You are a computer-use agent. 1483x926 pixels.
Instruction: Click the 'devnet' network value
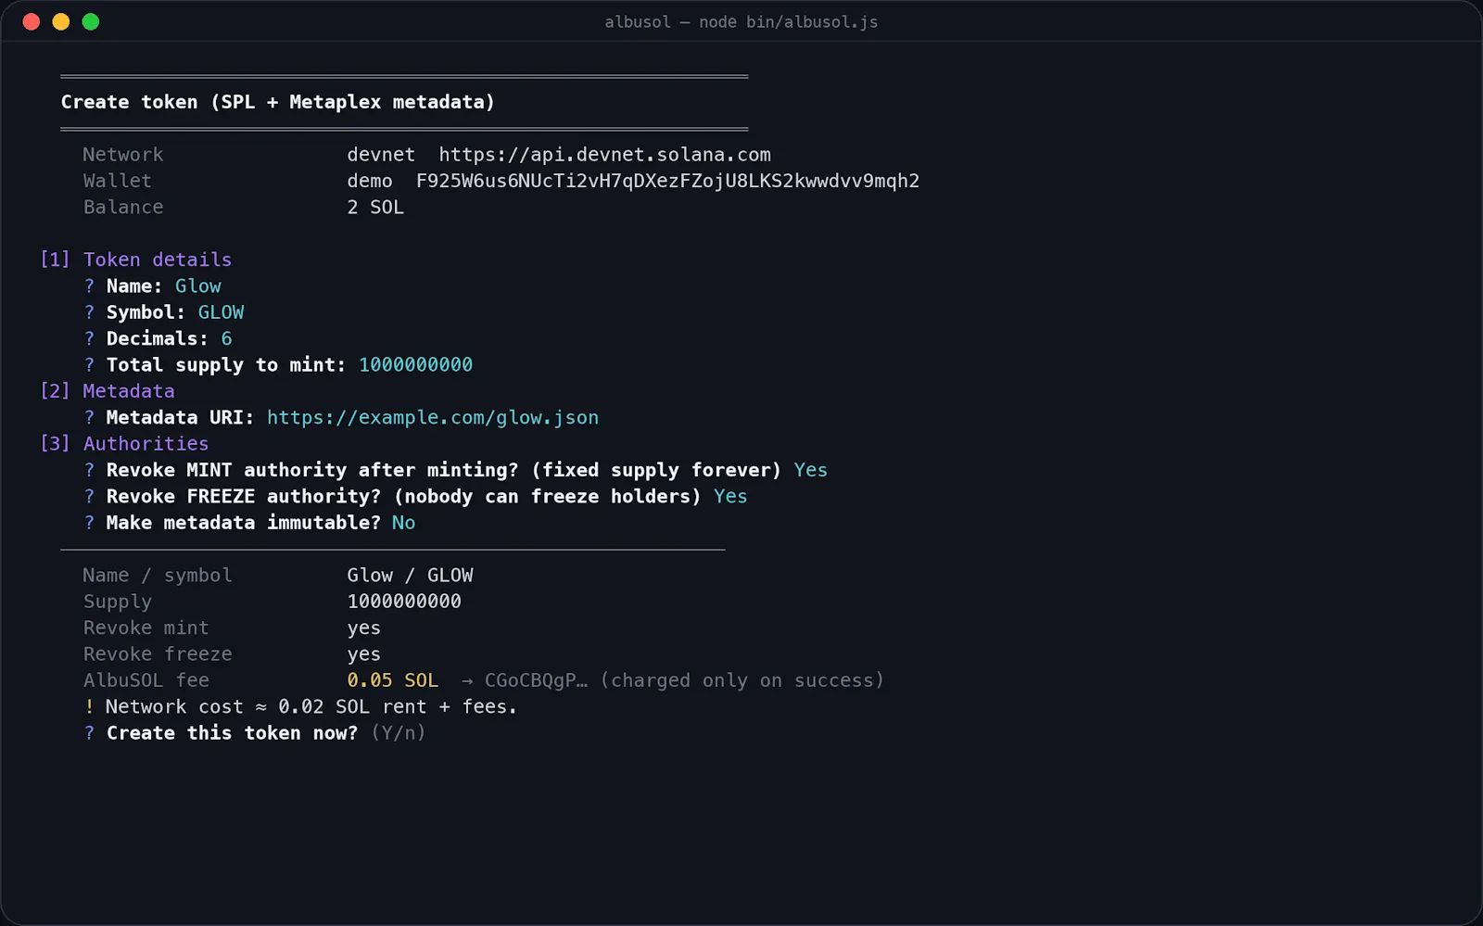pyautogui.click(x=381, y=155)
